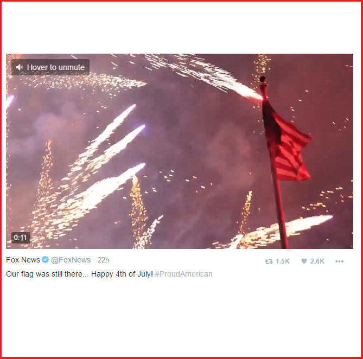Click the 'Hover to unmute' label

coord(56,67)
